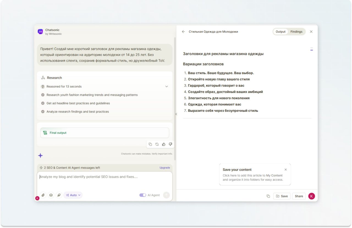Screen dimensions: 352x228
Task: Click the chat panel scrollbar
Action: [x=175, y=99]
